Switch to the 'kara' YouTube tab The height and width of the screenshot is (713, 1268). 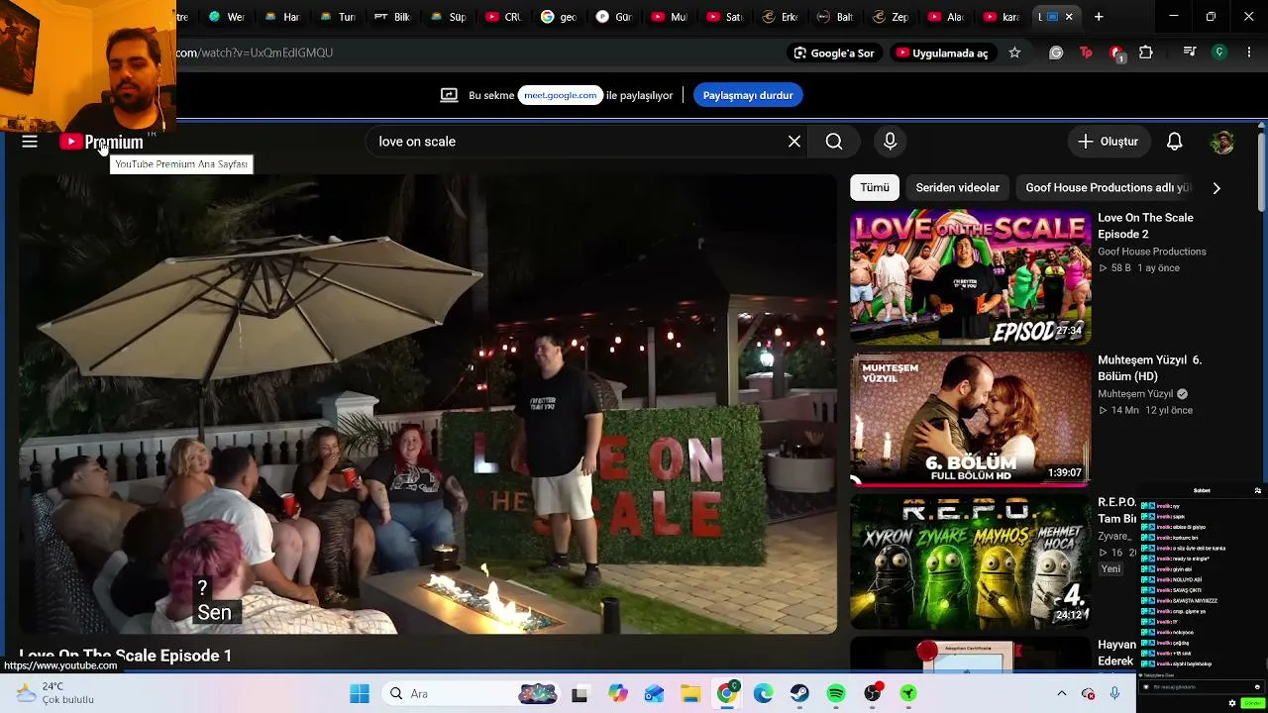1003,17
